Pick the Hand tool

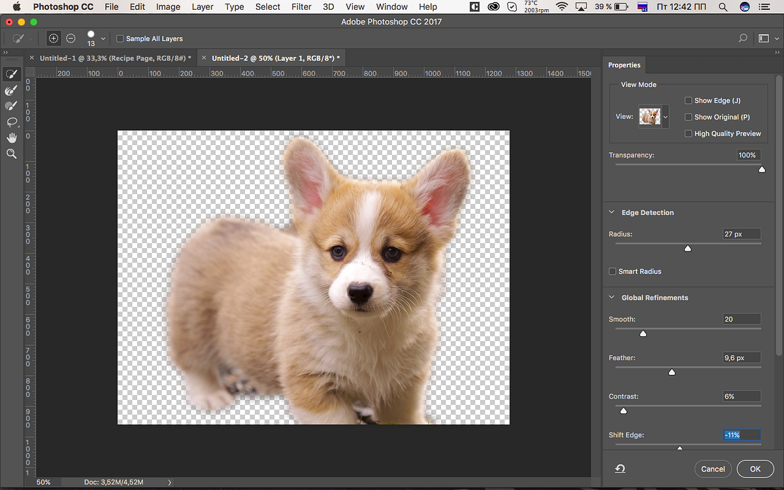11,138
